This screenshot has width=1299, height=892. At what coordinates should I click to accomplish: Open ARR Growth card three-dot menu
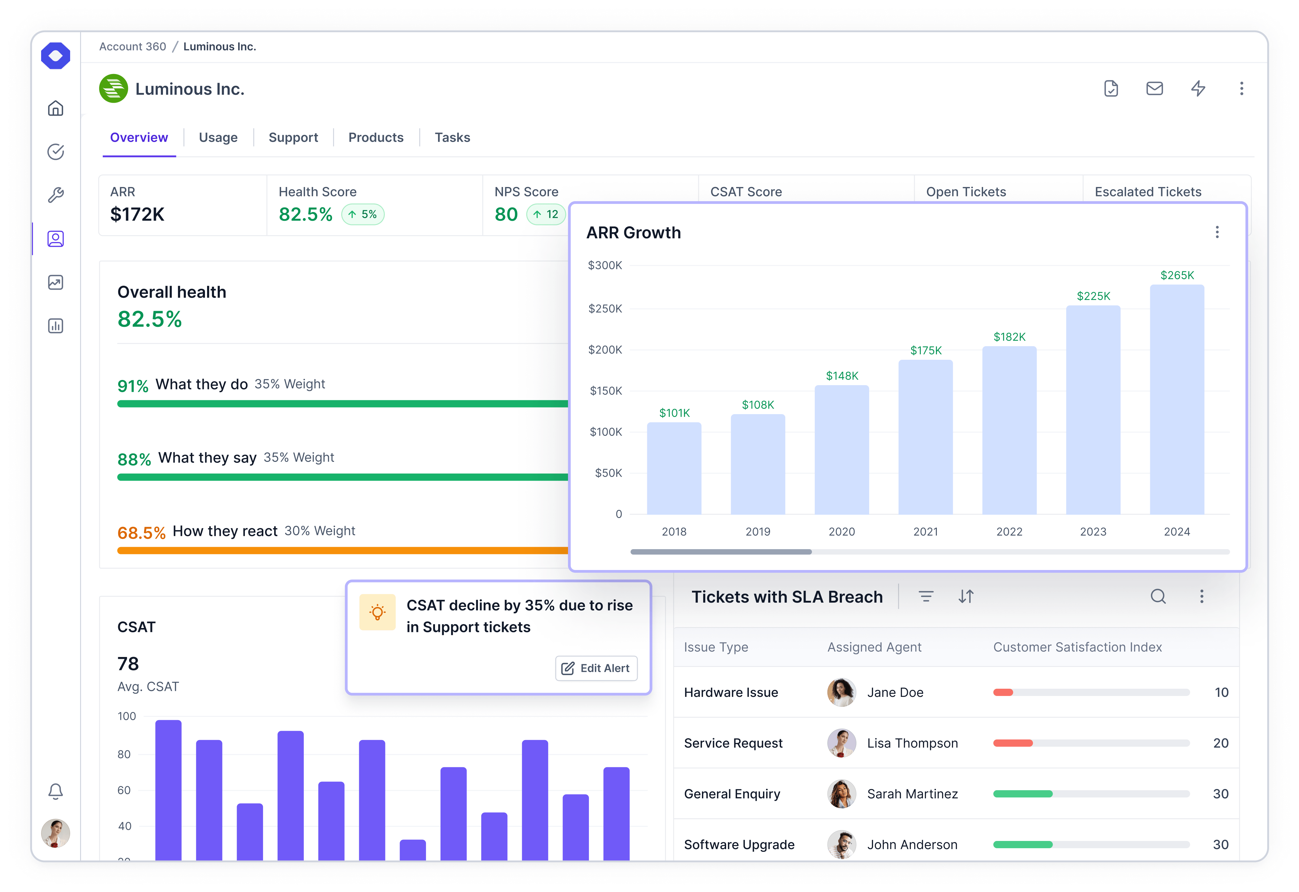point(1217,232)
